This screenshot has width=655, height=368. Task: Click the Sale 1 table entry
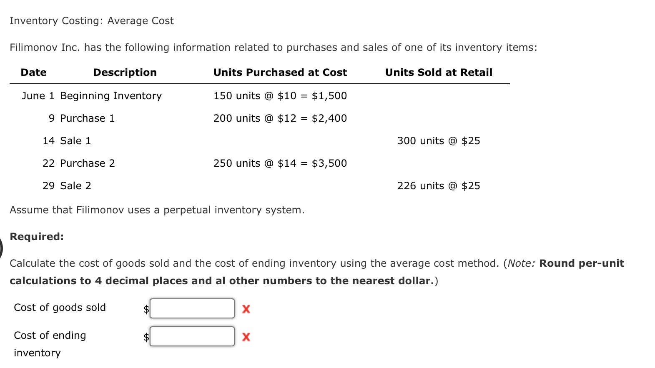coord(75,140)
